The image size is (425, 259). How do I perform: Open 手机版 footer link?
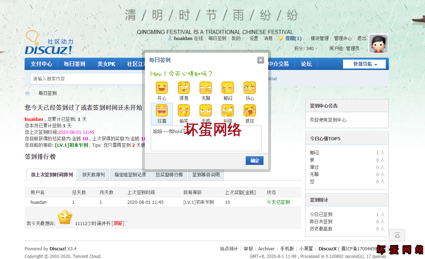click(287, 249)
